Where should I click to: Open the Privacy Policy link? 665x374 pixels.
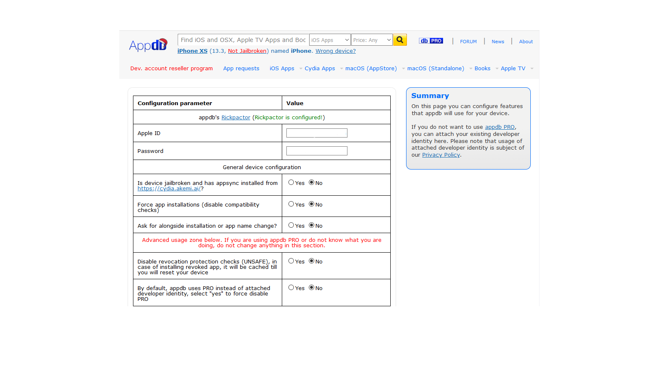[441, 155]
